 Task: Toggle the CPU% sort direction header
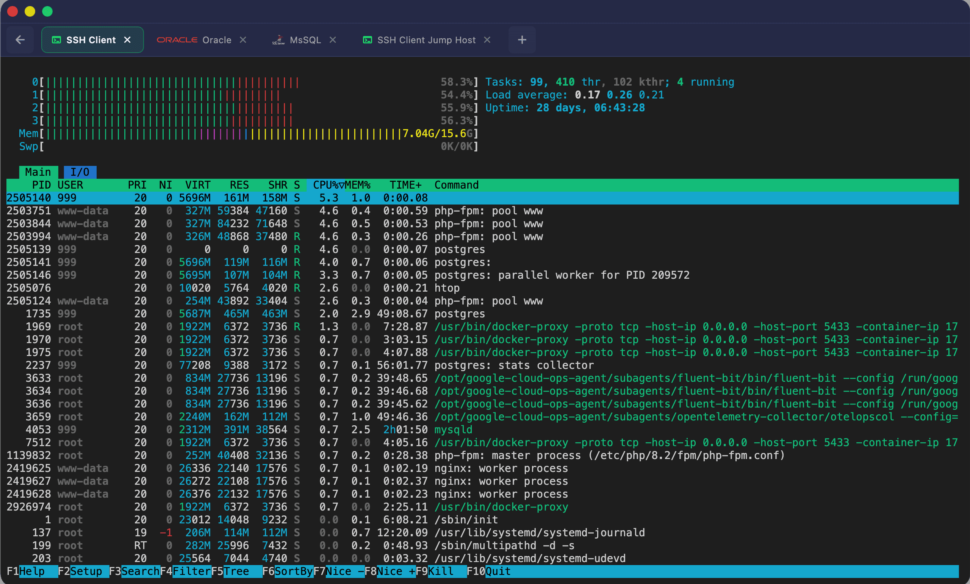(x=326, y=185)
